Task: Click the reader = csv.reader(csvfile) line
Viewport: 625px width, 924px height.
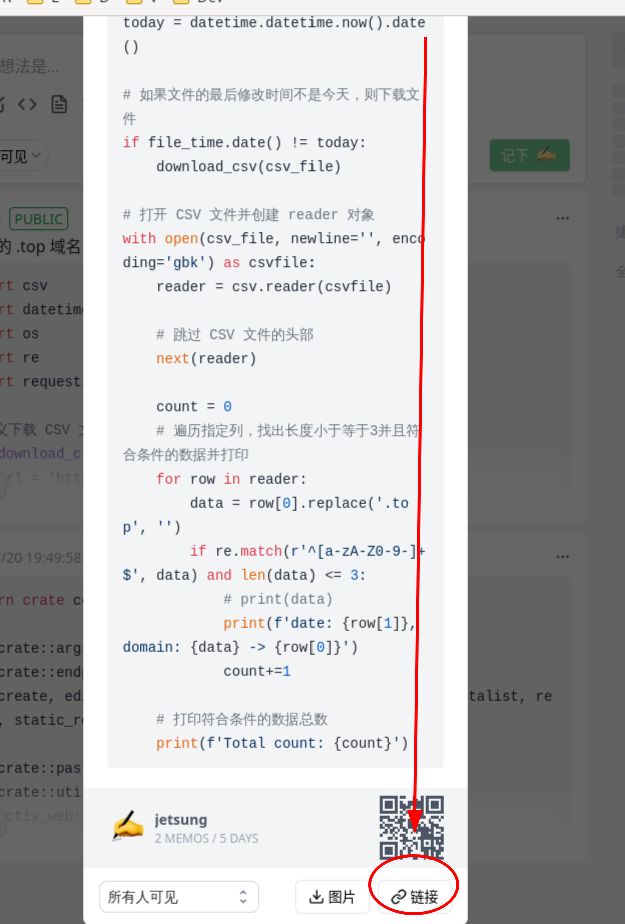Action: point(273,287)
